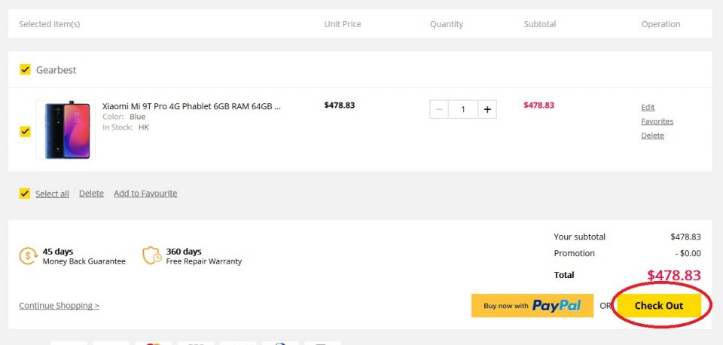Toggle the Gearbest store checkbox

pos(25,70)
